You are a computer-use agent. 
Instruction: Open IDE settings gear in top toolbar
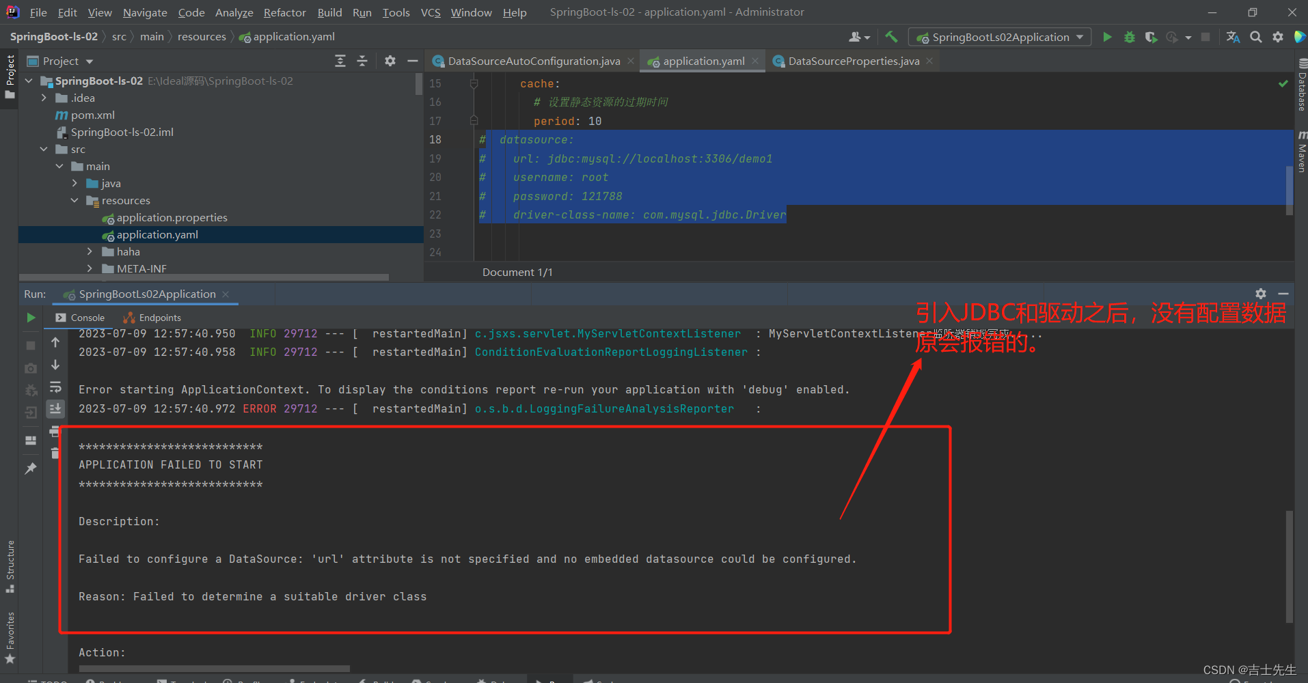[x=1277, y=37]
